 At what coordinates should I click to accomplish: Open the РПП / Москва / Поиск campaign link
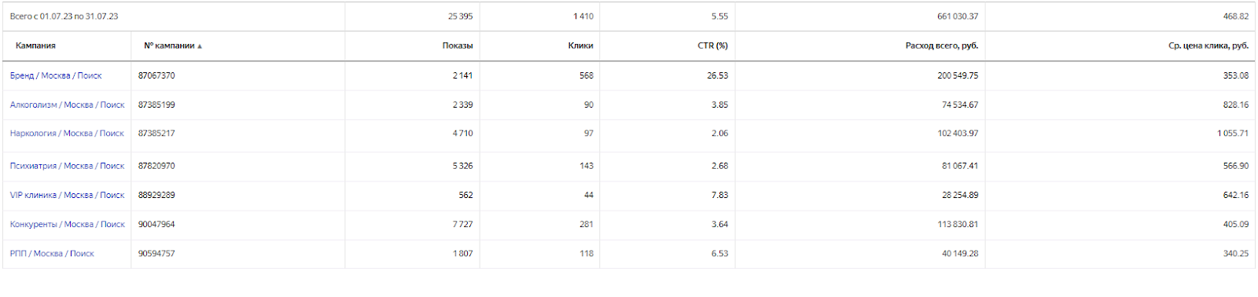coord(52,254)
